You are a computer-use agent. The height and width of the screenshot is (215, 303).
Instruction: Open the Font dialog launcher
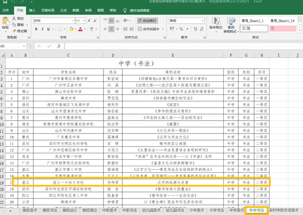(x=98, y=38)
